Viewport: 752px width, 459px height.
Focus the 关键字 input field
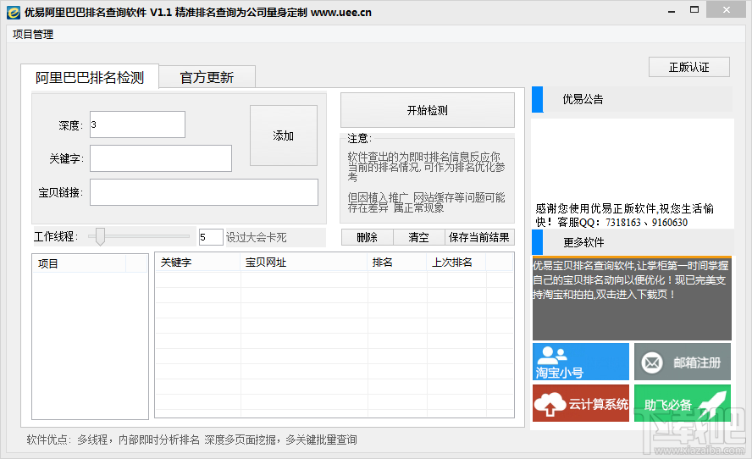coord(161,158)
